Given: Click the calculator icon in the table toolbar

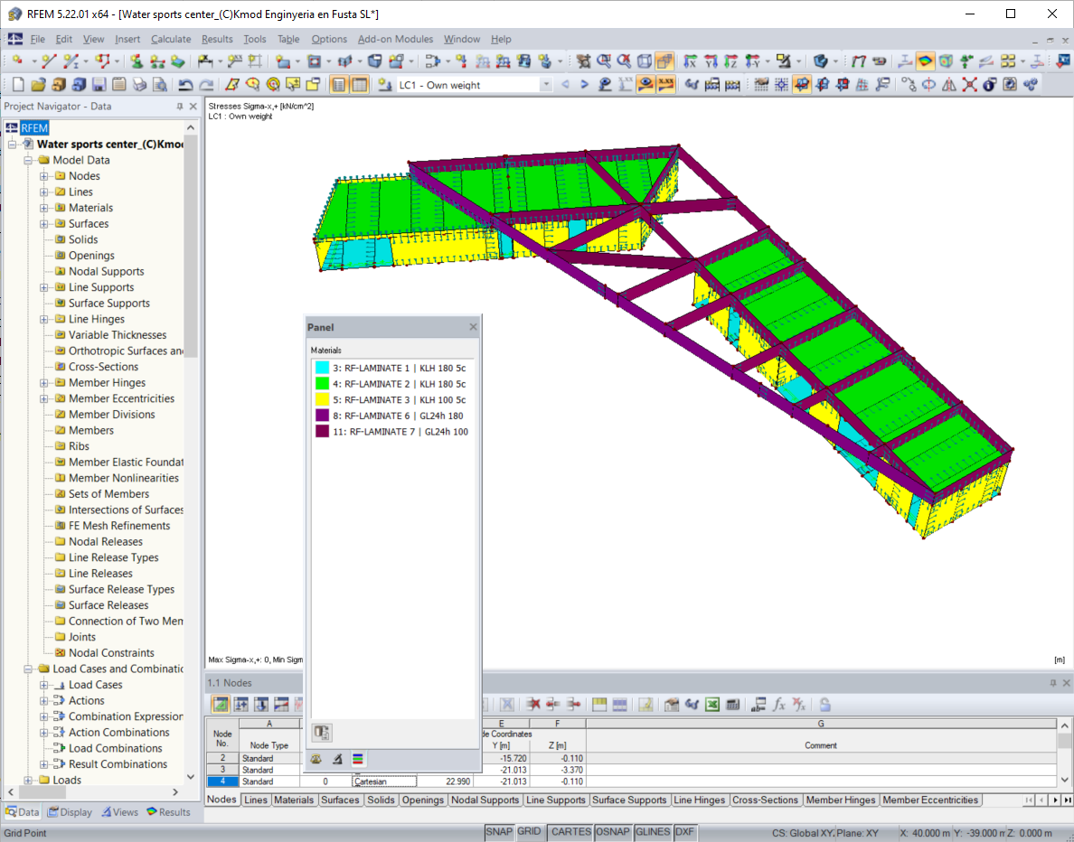Looking at the screenshot, I should pyautogui.click(x=733, y=704).
